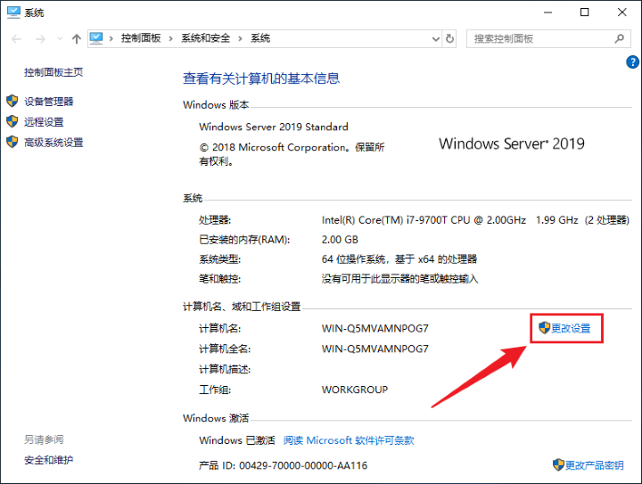Click shield icon beside 更改产品密钥
This screenshot has width=642, height=484.
tap(558, 464)
